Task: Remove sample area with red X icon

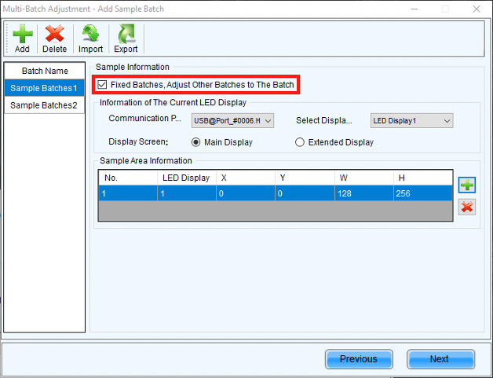Action: [467, 207]
